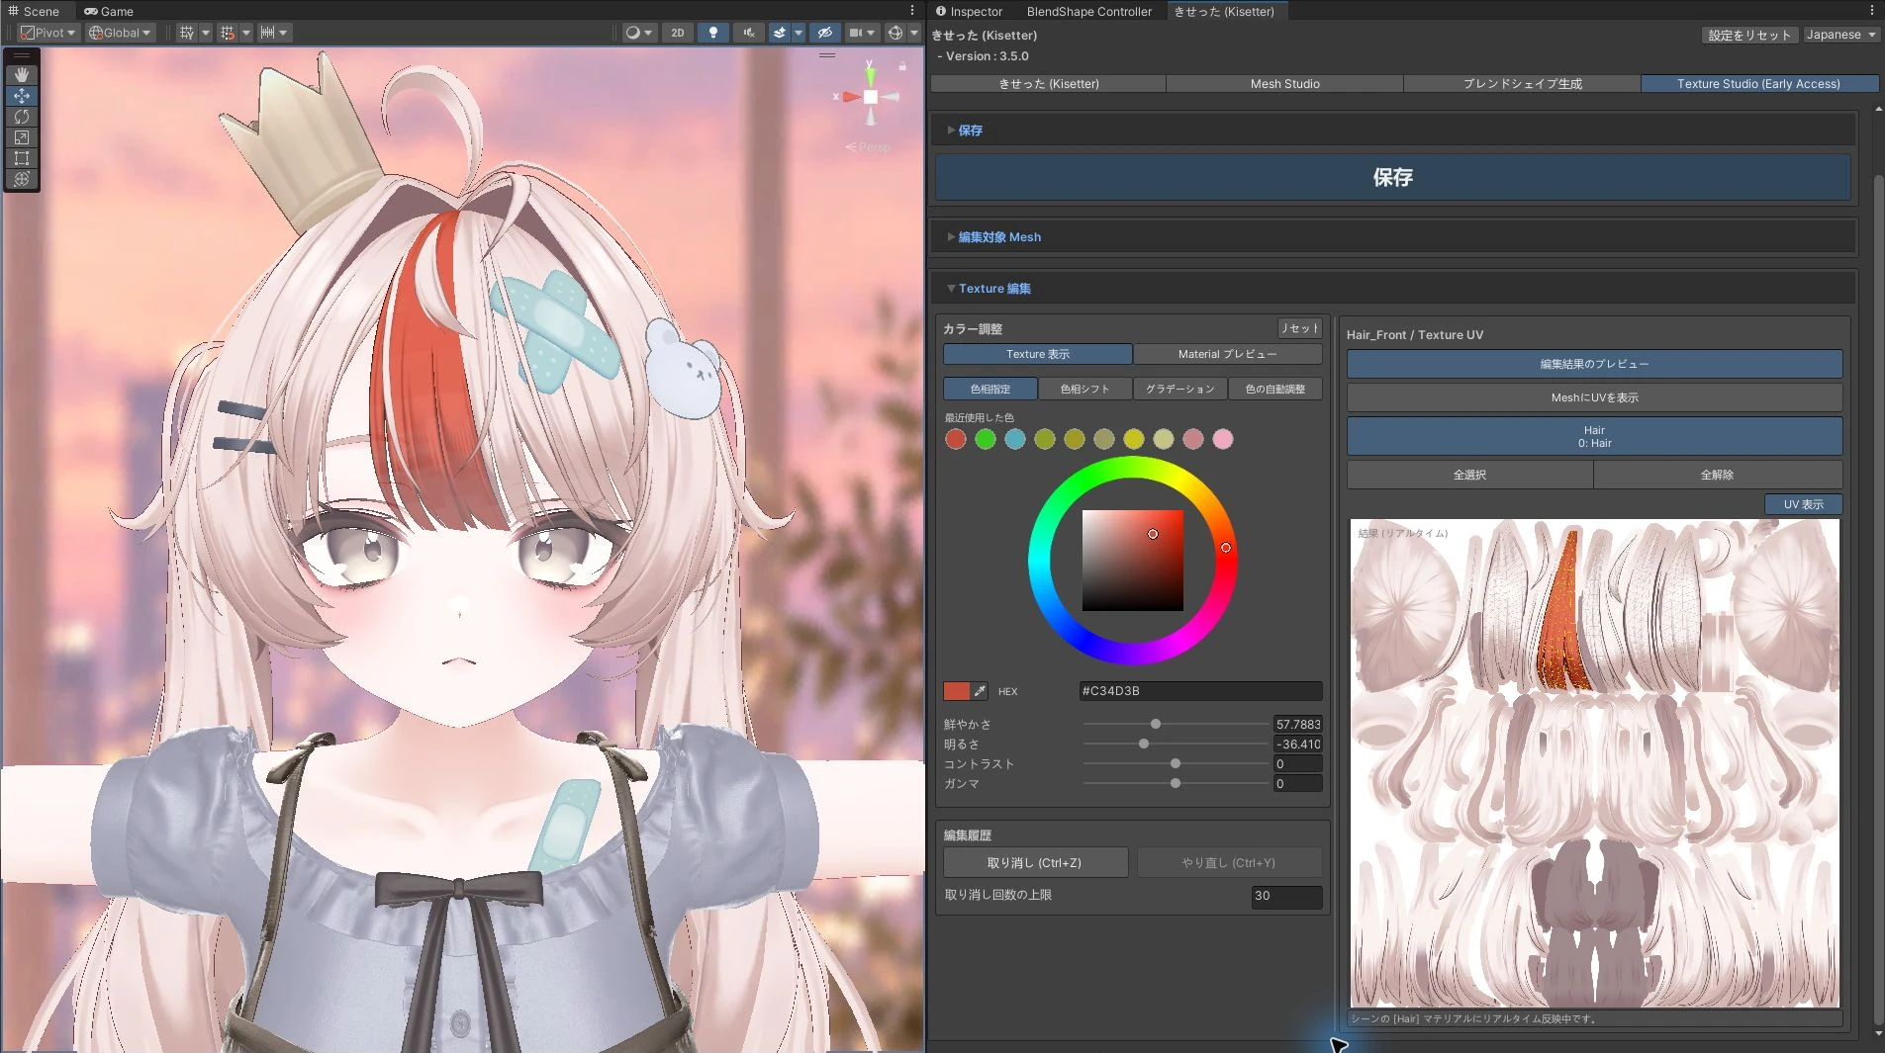Pick the pink recent color swatch
The image size is (1885, 1053).
coord(1223,439)
